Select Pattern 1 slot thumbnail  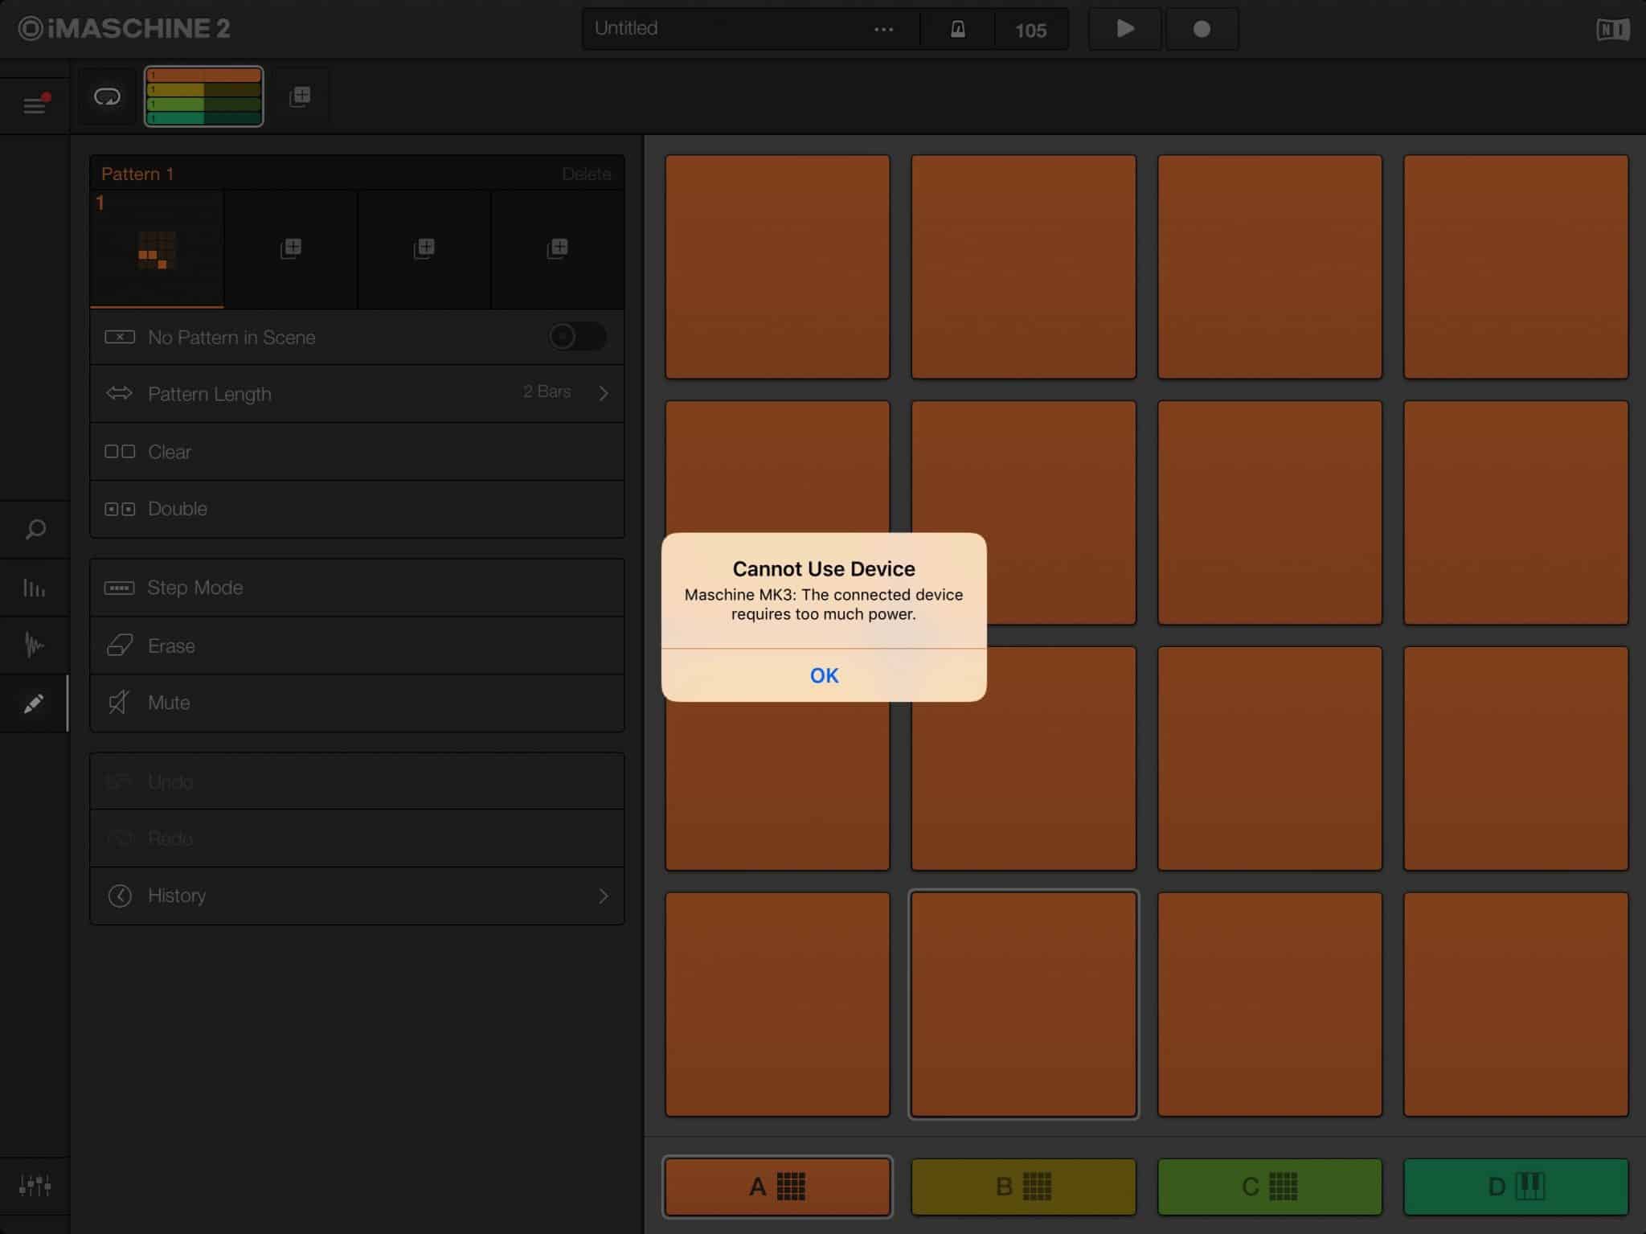coord(157,249)
